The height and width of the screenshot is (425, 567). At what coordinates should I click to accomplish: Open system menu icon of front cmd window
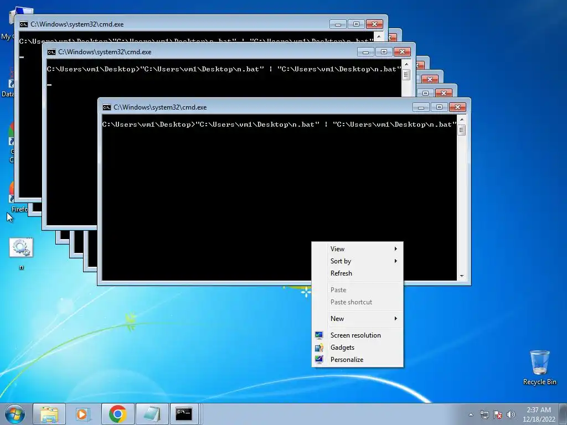tap(107, 107)
